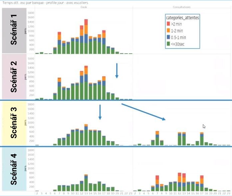Image resolution: width=232 pixels, height=196 pixels.
Task: Select the Scénář 1 row label
Action: pyautogui.click(x=13, y=30)
